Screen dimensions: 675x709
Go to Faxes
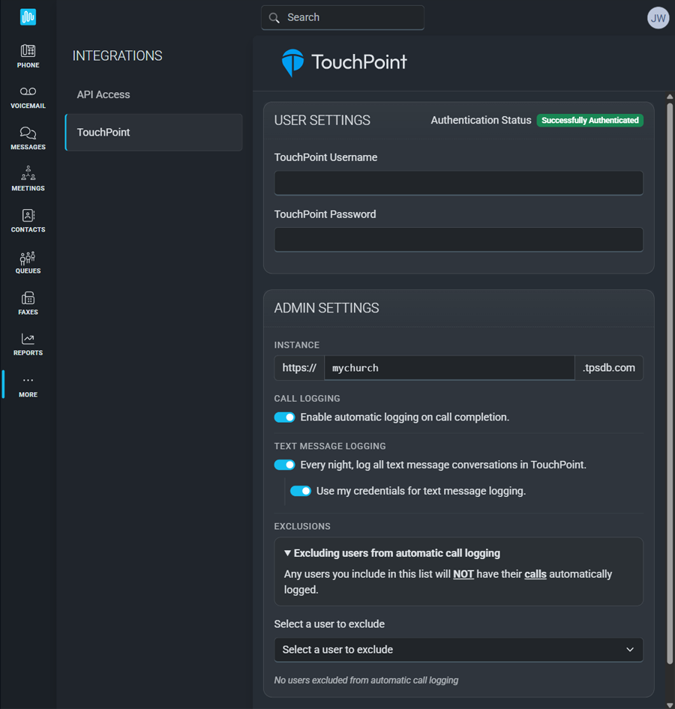[x=28, y=304]
